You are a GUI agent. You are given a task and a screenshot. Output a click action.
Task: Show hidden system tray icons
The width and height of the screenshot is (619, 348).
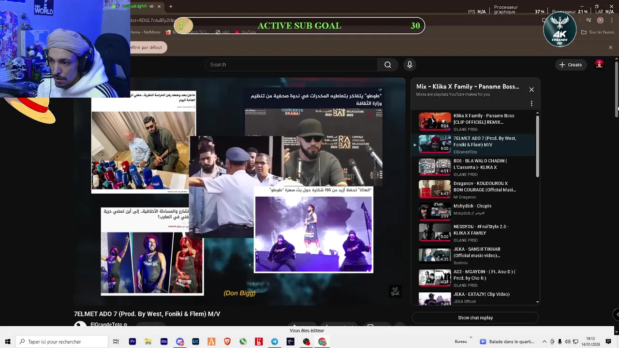click(x=545, y=342)
